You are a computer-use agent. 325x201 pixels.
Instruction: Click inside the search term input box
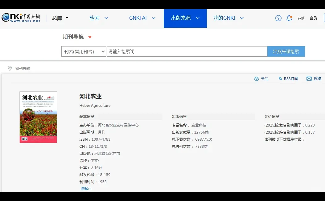(185, 51)
